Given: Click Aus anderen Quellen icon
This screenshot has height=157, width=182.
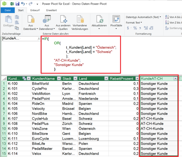Looking at the screenshot, I should [x=63, y=20].
